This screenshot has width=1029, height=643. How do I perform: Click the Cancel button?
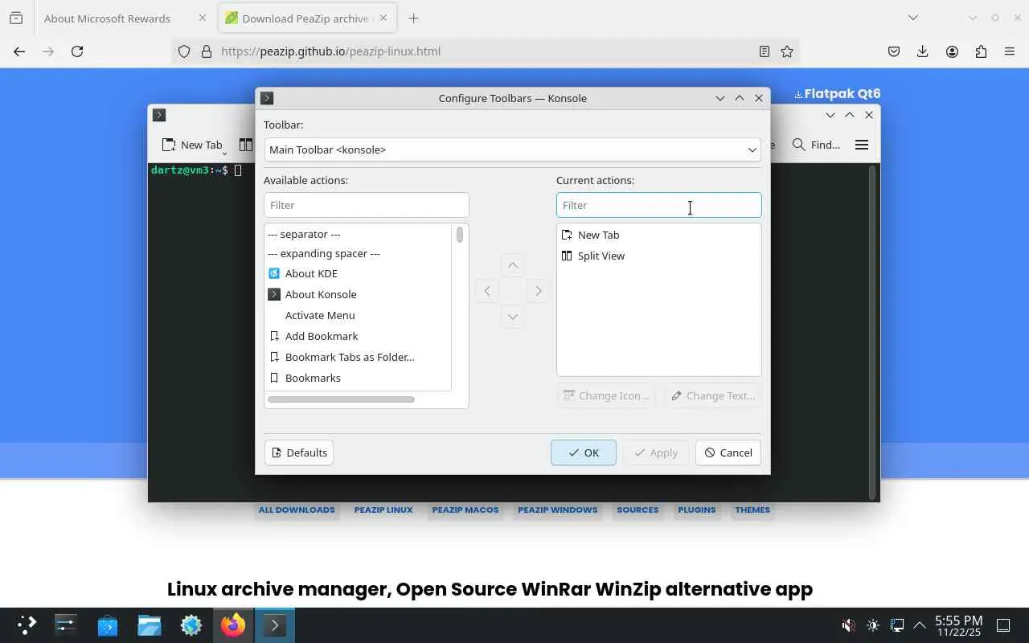728,453
